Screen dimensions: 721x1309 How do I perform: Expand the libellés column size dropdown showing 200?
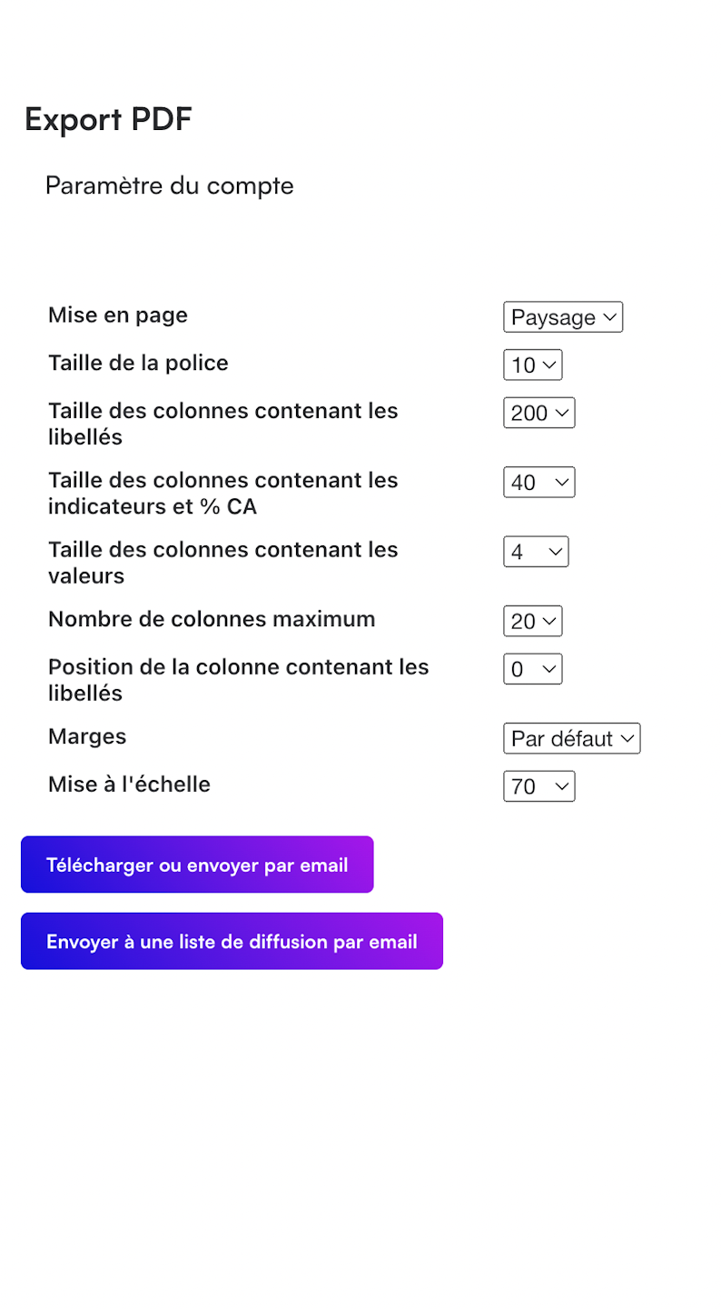coord(539,413)
